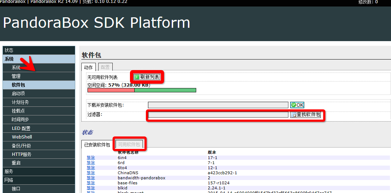Click version text 157-r1024
The width and height of the screenshot is (391, 193).
click(219, 183)
